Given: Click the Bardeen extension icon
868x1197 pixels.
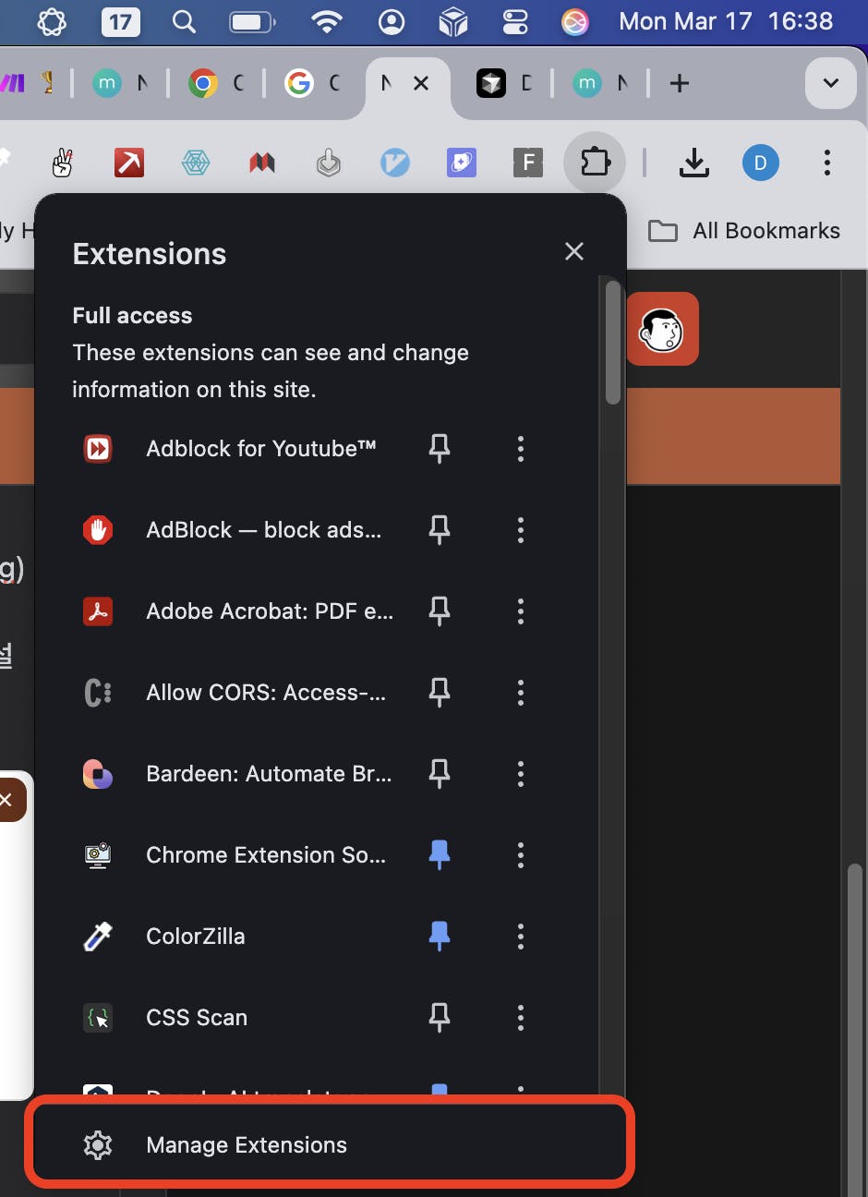Looking at the screenshot, I should point(98,774).
